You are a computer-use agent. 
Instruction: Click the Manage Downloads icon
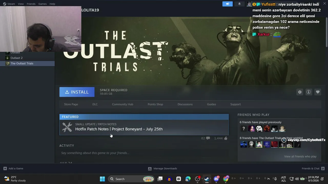(x=150, y=169)
